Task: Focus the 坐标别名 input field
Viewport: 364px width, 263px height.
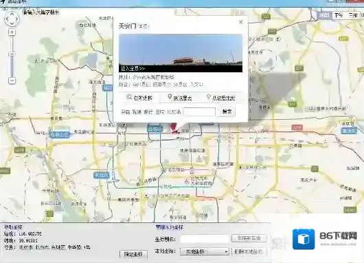Action: [205, 239]
